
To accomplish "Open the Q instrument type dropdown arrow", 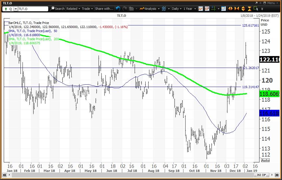I will tap(16, 9).
